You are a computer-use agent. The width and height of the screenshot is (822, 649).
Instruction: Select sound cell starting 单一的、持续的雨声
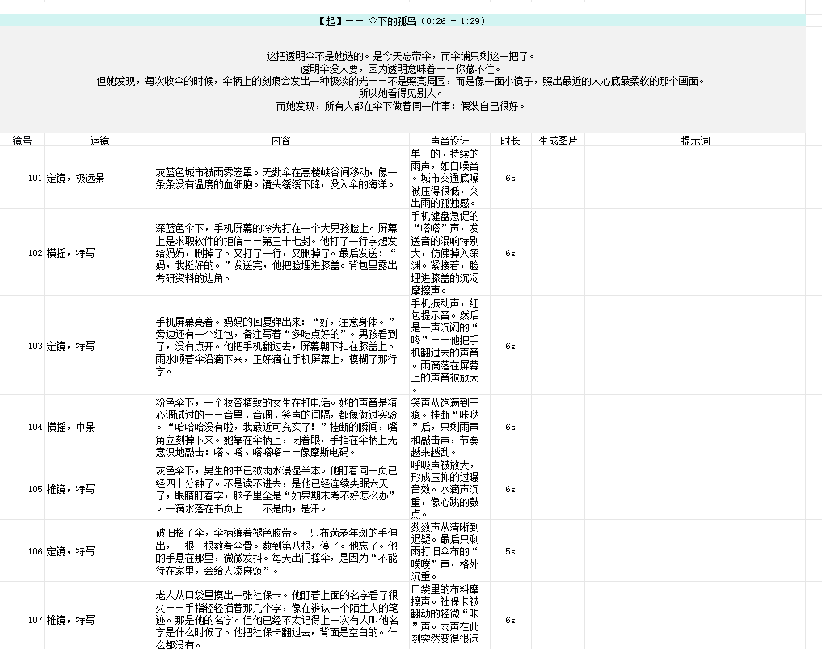[449, 178]
